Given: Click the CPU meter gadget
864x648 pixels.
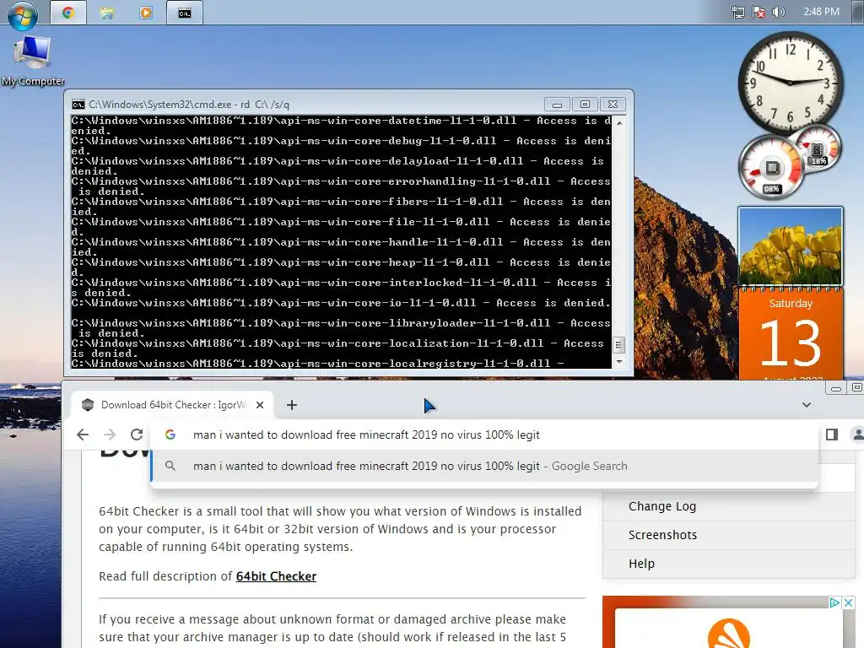Looking at the screenshot, I should 771,167.
